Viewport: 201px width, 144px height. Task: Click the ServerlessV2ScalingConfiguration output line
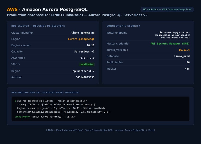pyautogui.click(x=64, y=112)
